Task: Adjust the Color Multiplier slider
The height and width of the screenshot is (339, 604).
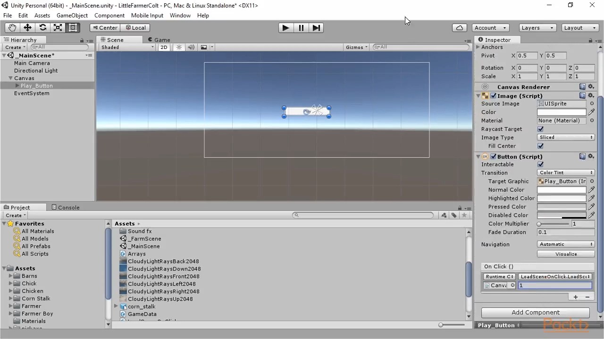Action: point(554,224)
